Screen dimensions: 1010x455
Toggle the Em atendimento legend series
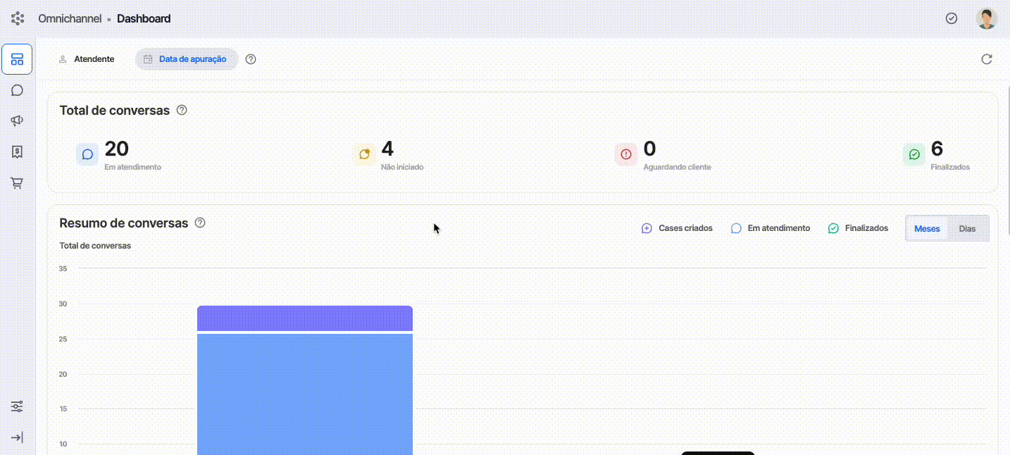771,228
